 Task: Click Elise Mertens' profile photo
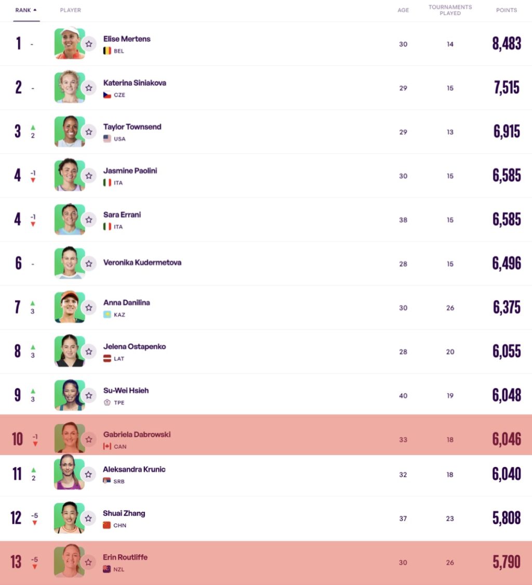[x=69, y=44]
